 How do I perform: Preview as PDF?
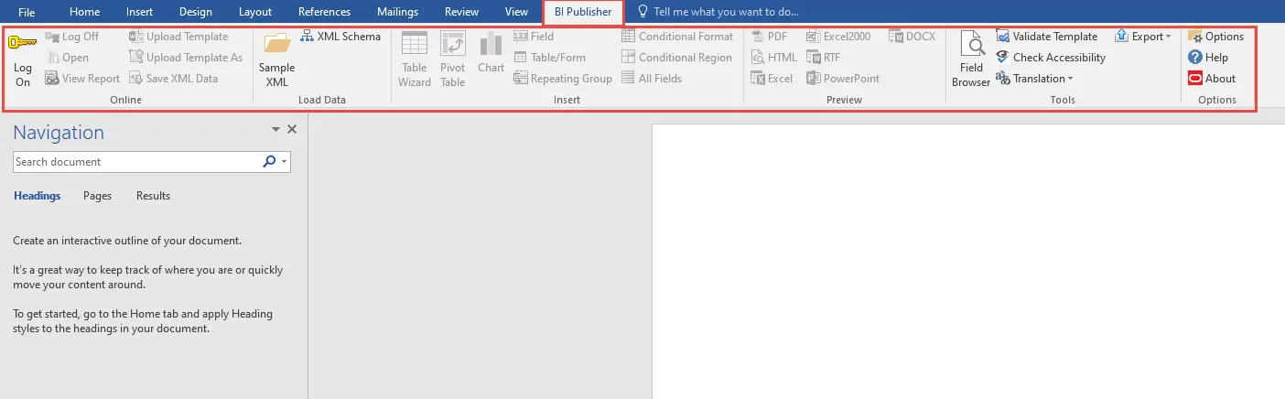pyautogui.click(x=769, y=37)
